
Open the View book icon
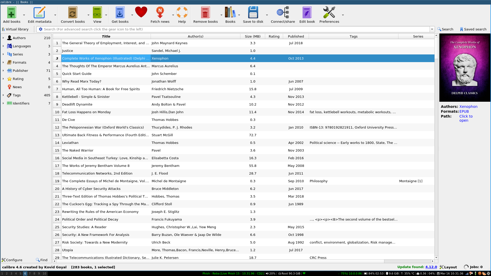(97, 13)
